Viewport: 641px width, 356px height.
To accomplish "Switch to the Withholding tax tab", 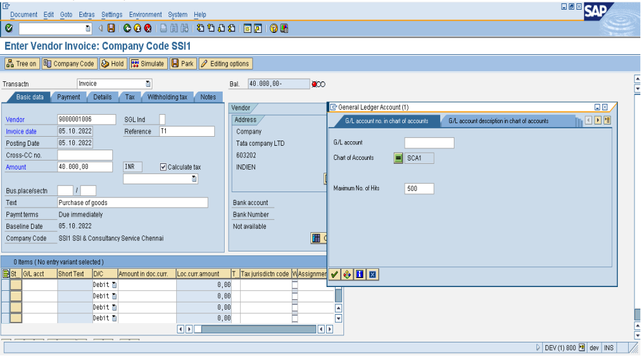I will 167,97.
